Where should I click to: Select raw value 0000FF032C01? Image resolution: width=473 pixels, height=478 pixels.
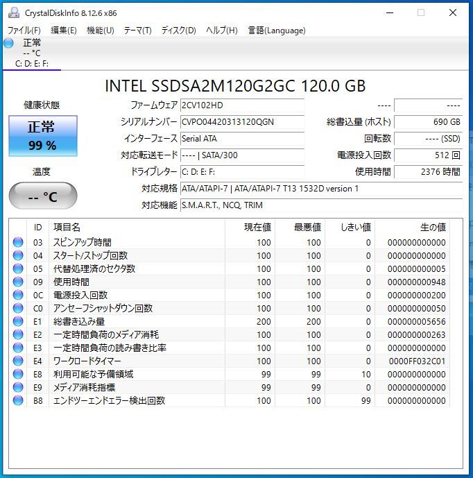(x=418, y=361)
